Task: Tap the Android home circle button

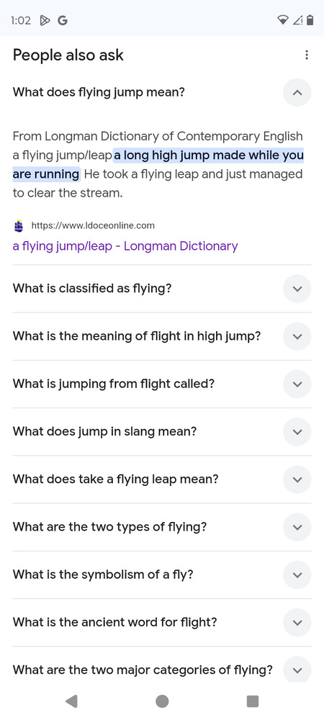Action: (162, 701)
